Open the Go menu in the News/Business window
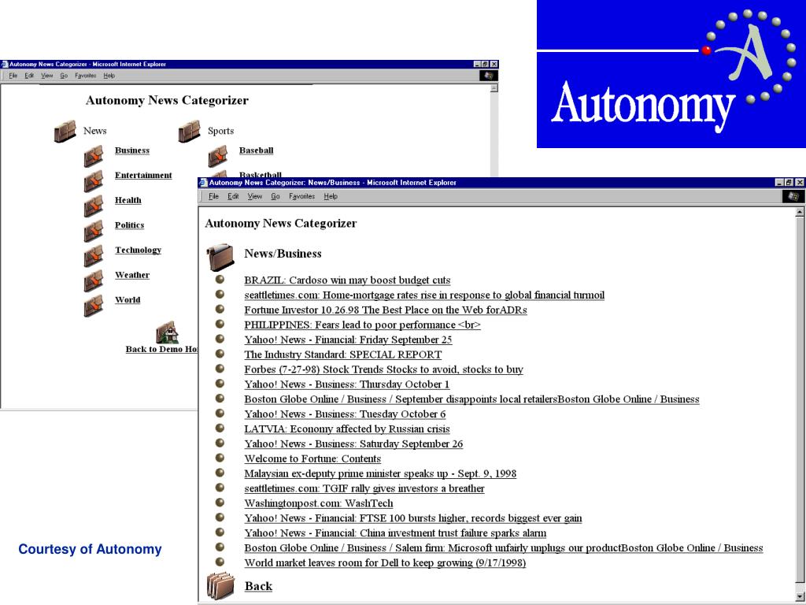806x605 pixels. tap(275, 196)
